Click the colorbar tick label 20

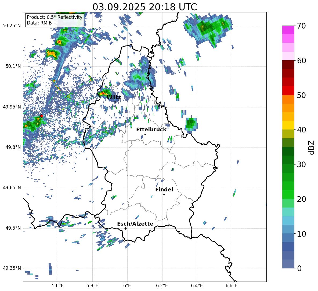point(302,199)
